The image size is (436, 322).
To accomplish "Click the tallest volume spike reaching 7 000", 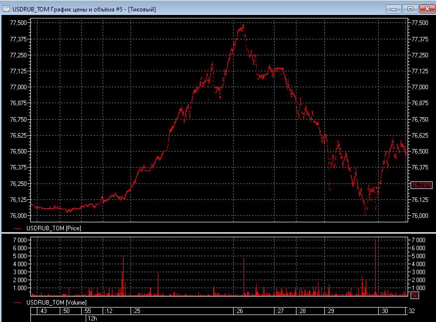I will coord(375,242).
